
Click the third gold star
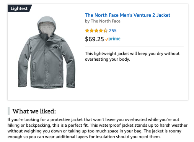click(96, 31)
